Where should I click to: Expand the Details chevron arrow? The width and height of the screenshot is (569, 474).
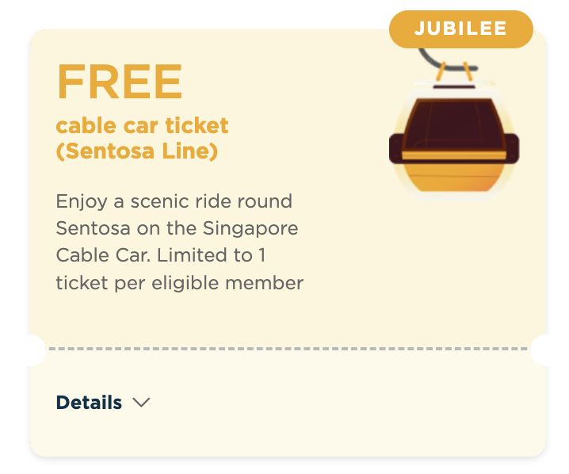[141, 403]
